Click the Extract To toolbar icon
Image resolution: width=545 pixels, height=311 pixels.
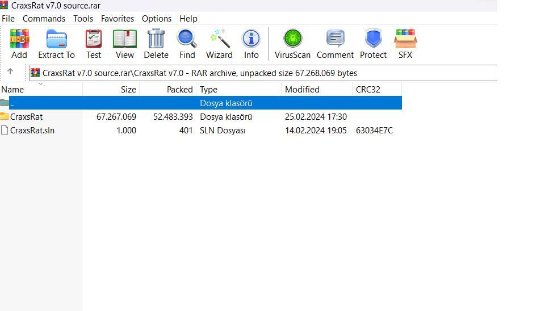(x=56, y=39)
